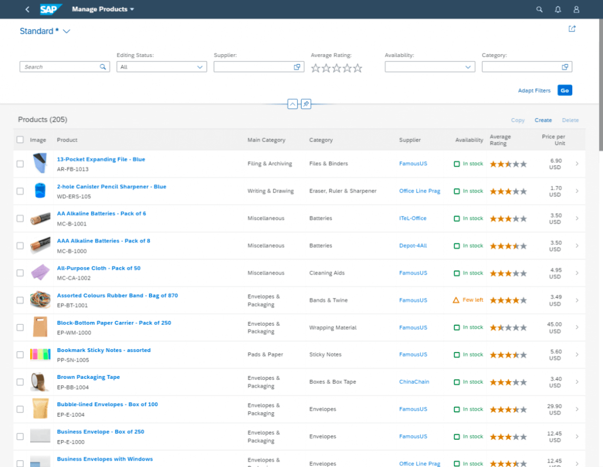
Task: Open details arrow for AA Alkaline Batteries
Action: [577, 218]
